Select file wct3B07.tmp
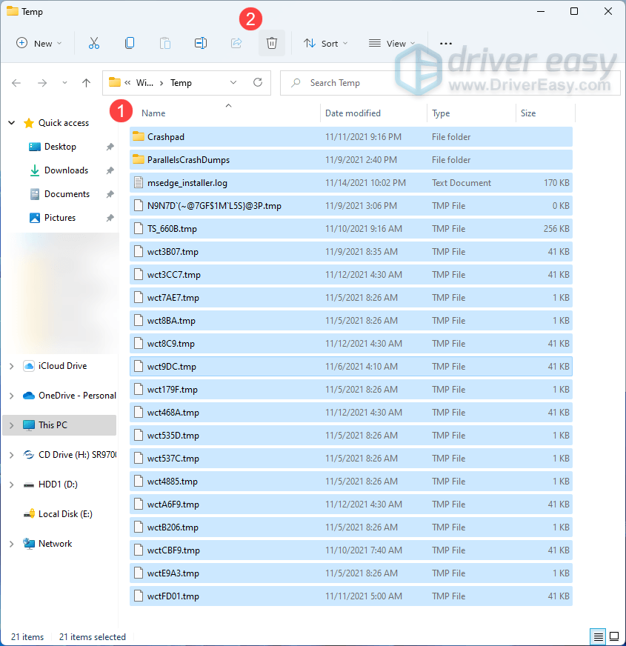 coord(350,252)
